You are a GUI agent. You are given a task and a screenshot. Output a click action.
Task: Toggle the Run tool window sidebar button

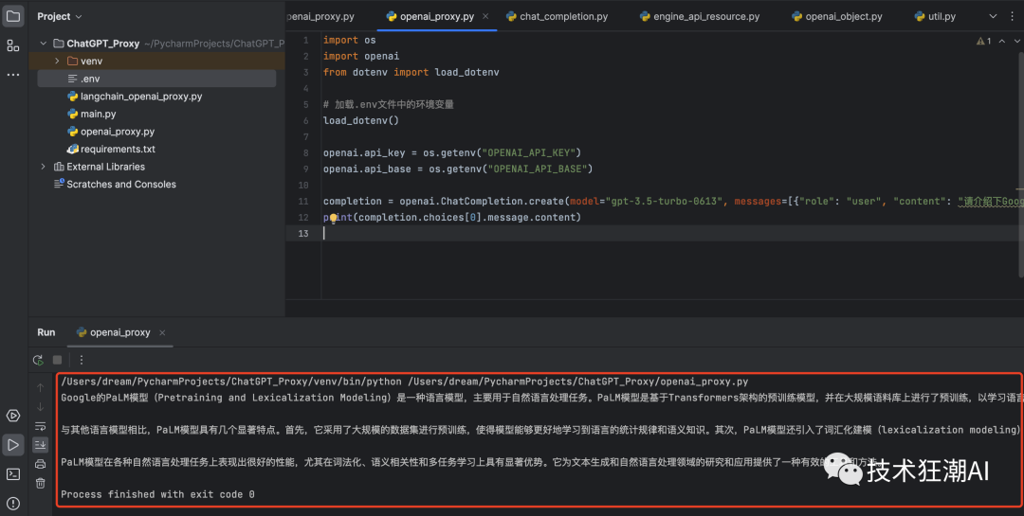pyautogui.click(x=13, y=444)
